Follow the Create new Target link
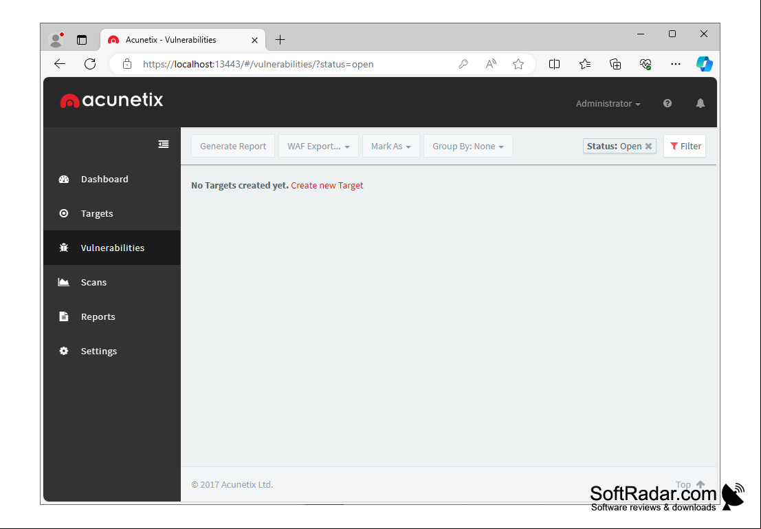761x529 pixels. click(327, 186)
